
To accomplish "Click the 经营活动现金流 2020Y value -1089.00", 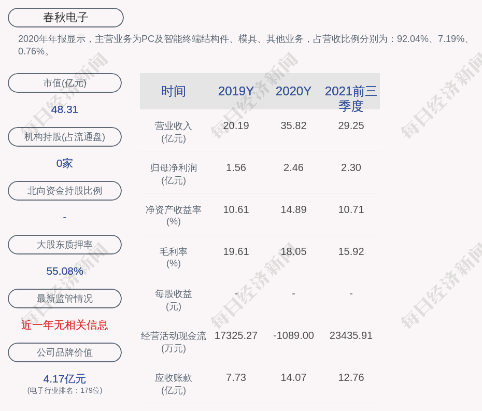I will click(x=293, y=335).
